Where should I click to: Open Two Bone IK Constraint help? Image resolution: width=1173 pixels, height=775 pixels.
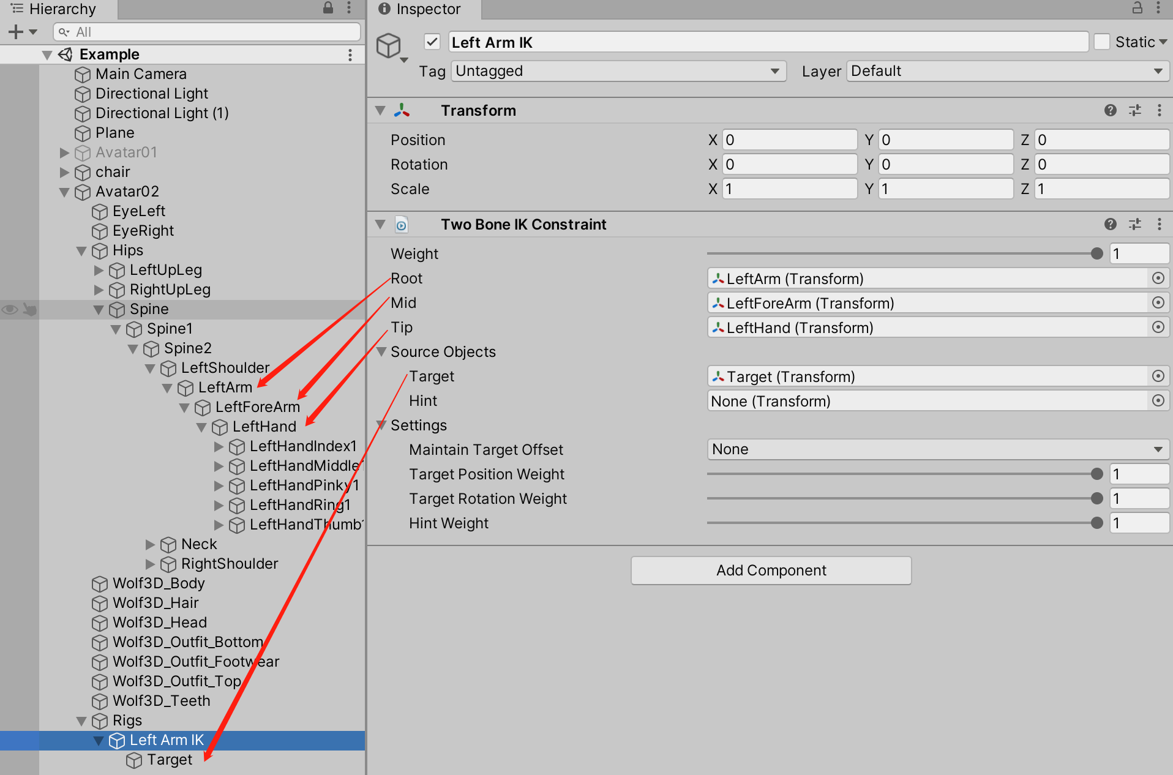coord(1111,224)
